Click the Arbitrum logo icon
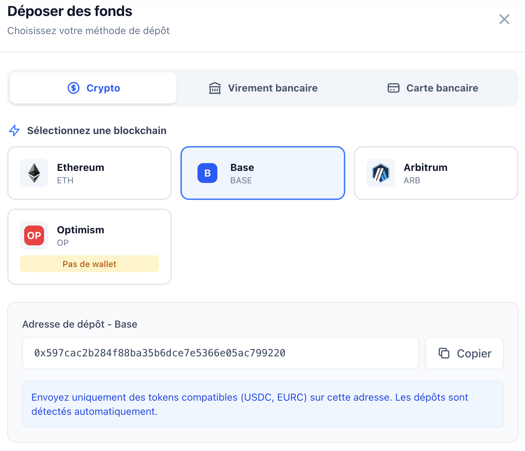The width and height of the screenshot is (525, 451). [381, 173]
